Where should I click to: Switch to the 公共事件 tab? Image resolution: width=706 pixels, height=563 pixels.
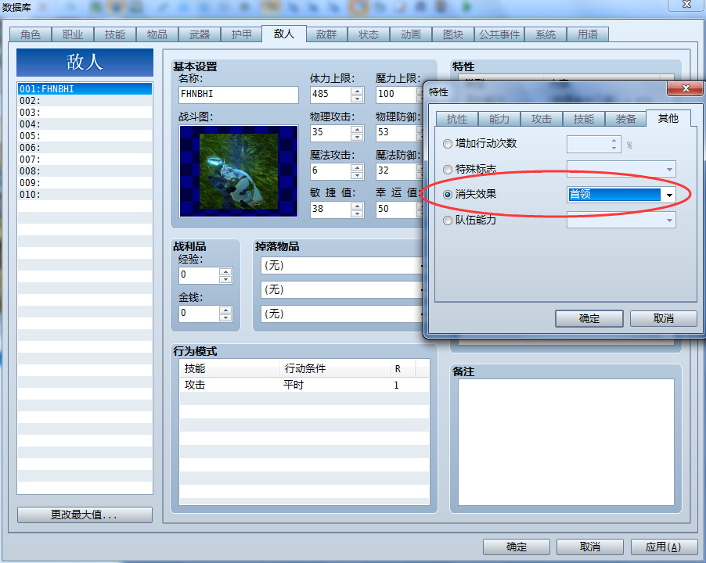click(x=499, y=34)
